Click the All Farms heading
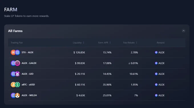This screenshot has height=108, width=194. pyautogui.click(x=15, y=31)
